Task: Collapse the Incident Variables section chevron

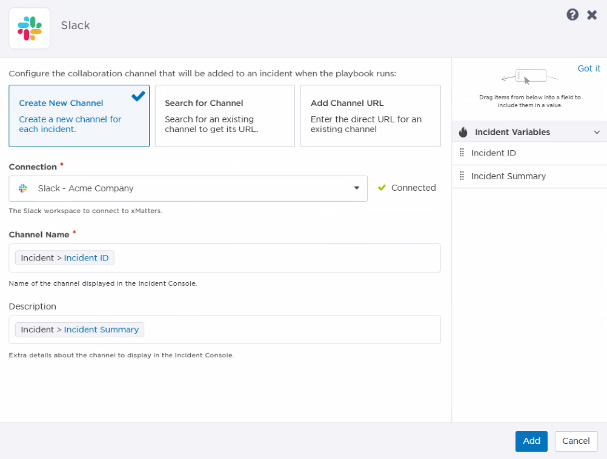Action: pos(597,132)
